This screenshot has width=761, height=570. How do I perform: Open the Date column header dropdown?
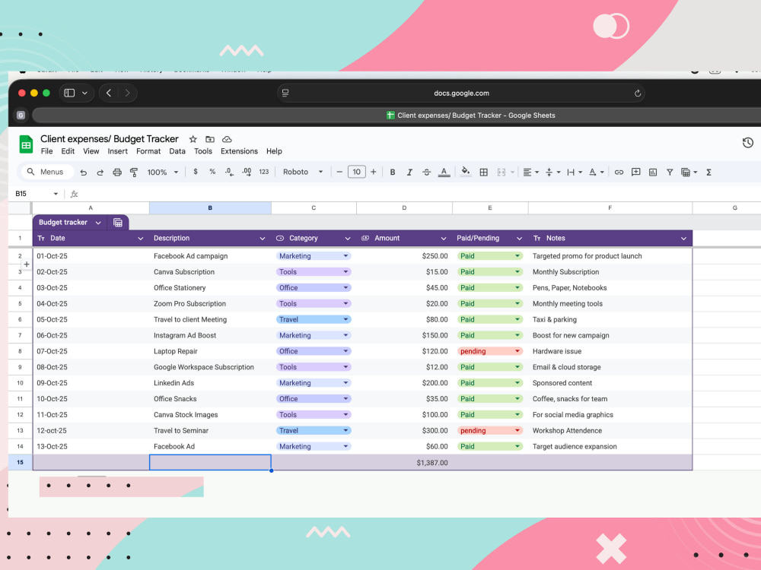point(141,239)
